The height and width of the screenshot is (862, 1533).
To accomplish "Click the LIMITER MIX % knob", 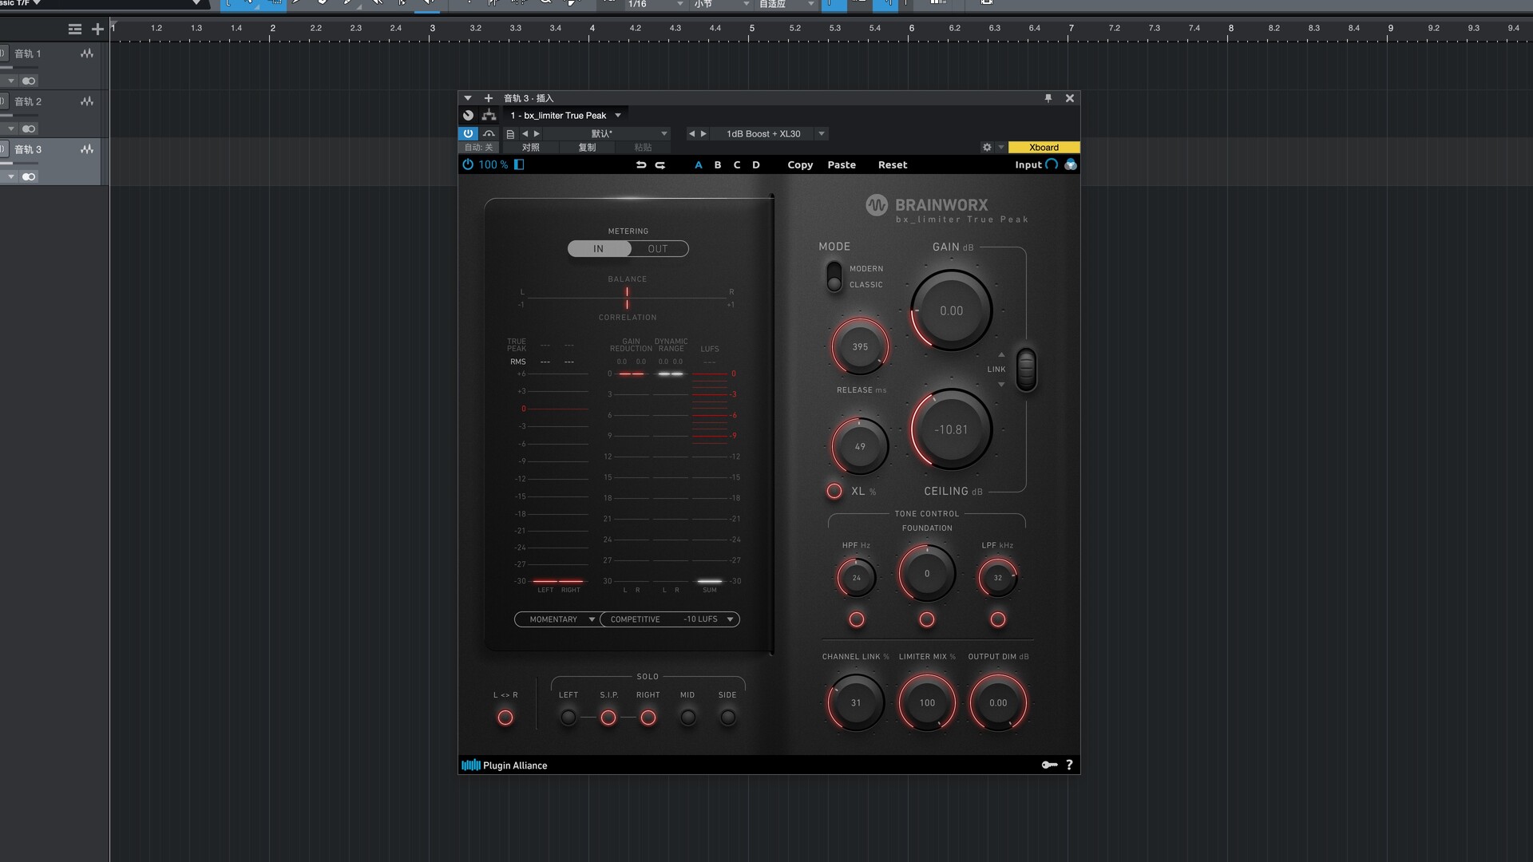I will (927, 702).
